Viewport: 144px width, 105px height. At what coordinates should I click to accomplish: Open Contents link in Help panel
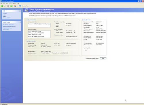tap(5, 13)
